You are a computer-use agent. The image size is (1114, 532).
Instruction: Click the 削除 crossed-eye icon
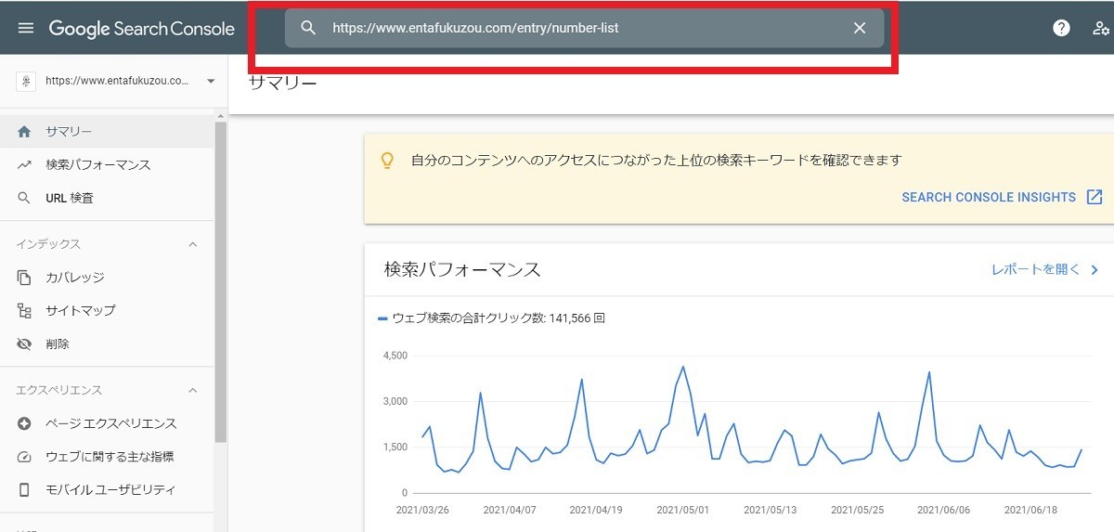(25, 344)
